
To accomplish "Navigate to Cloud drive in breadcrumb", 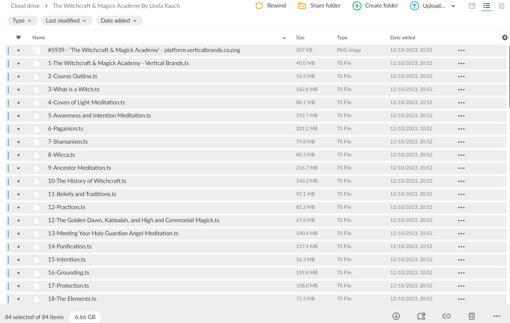I will 25,6.
